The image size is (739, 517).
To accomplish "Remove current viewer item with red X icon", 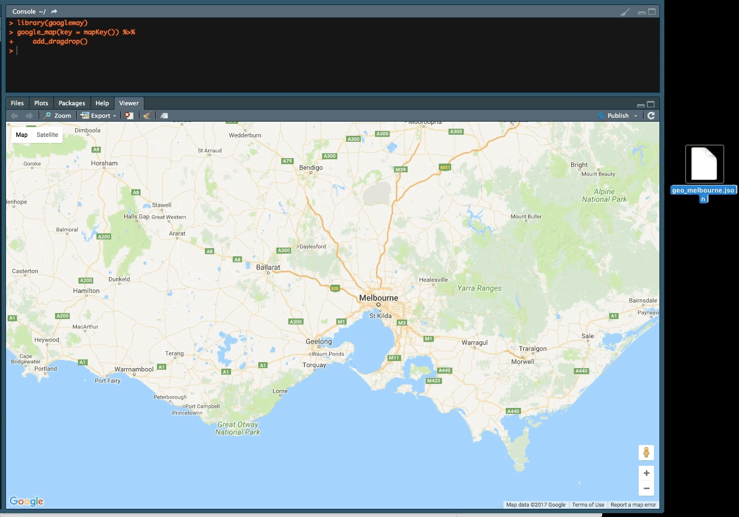I will click(129, 116).
